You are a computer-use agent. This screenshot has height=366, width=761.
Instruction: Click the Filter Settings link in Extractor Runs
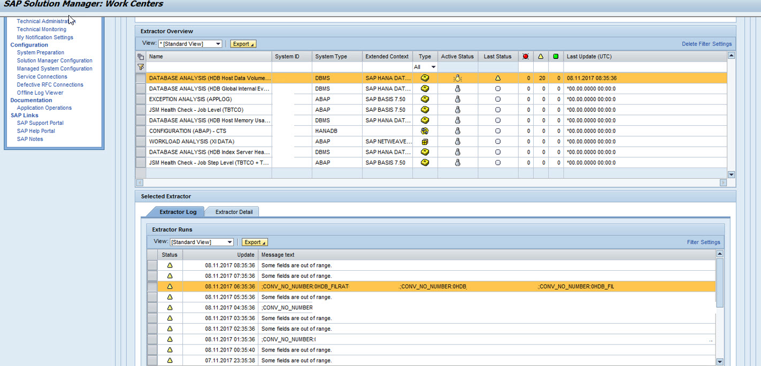point(703,242)
